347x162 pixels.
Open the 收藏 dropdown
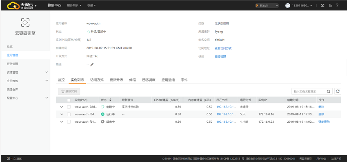[x=91, y=5]
